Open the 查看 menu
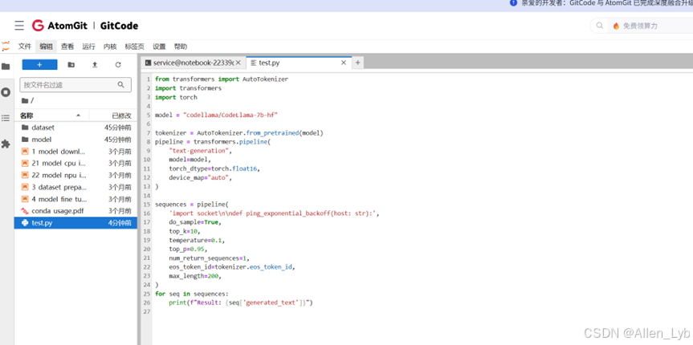 point(67,47)
